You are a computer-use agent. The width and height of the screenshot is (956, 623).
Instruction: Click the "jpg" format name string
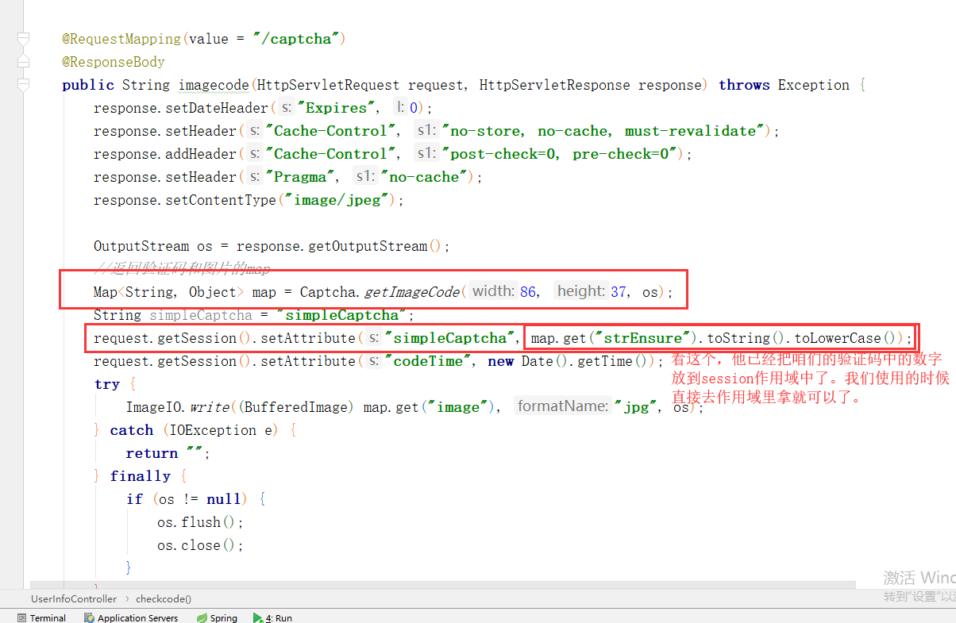[x=634, y=407]
